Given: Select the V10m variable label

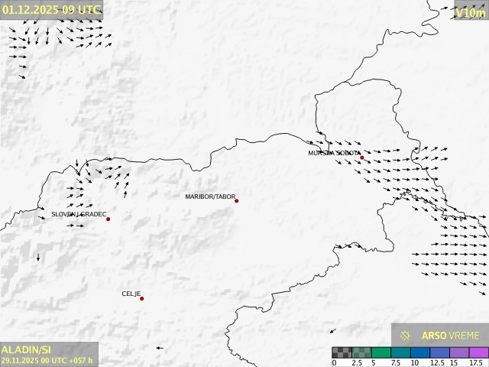Looking at the screenshot, I should pos(470,12).
